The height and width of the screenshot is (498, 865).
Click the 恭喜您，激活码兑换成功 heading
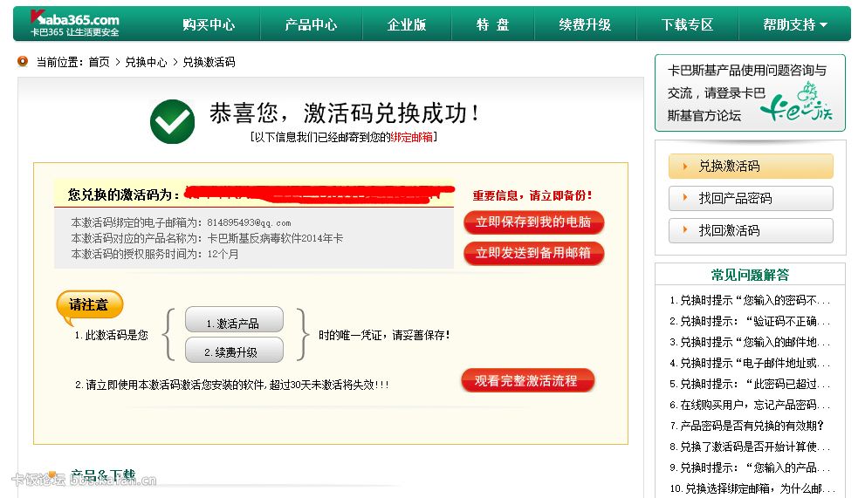pos(344,113)
